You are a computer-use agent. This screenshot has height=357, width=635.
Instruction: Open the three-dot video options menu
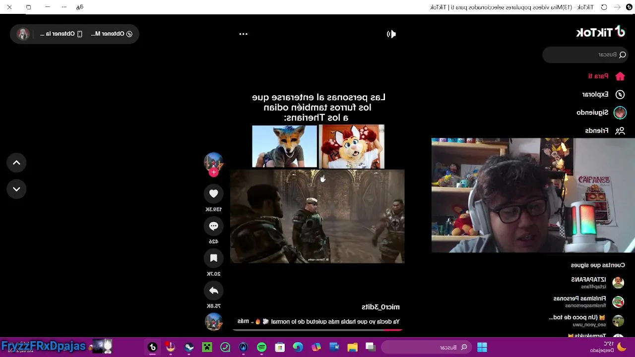(243, 34)
